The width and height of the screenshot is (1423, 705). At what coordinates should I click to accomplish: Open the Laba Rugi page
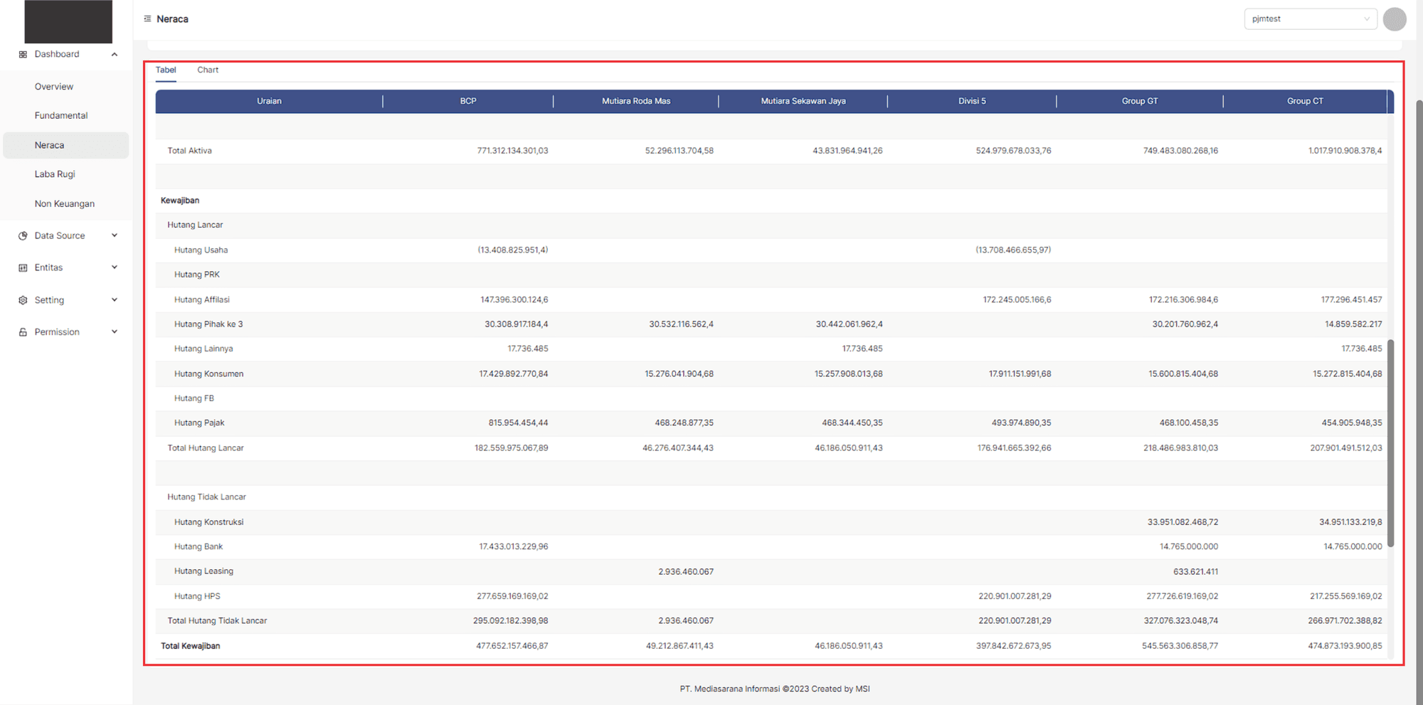pyautogui.click(x=55, y=174)
